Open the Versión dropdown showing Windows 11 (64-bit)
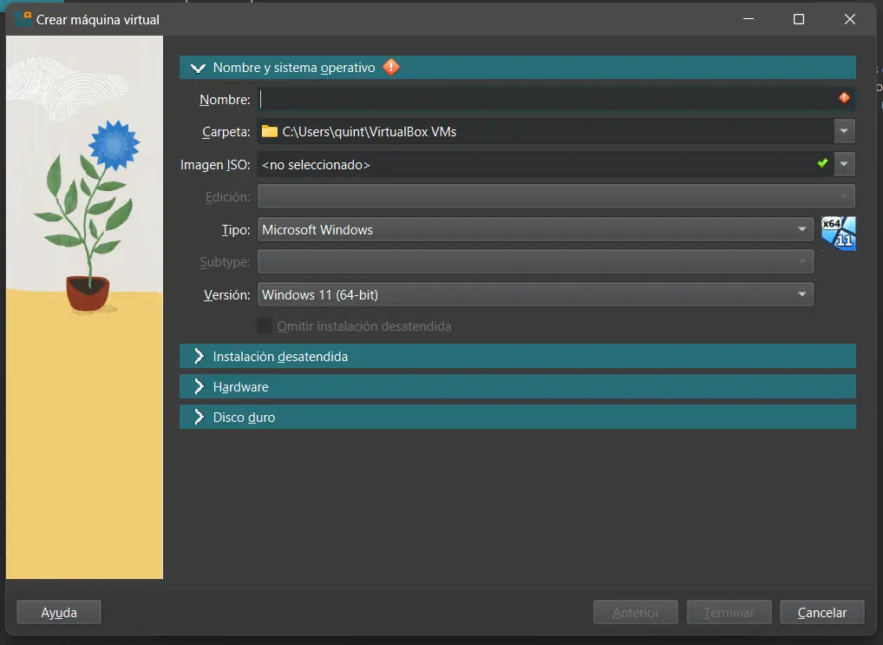883x645 pixels. tap(535, 295)
